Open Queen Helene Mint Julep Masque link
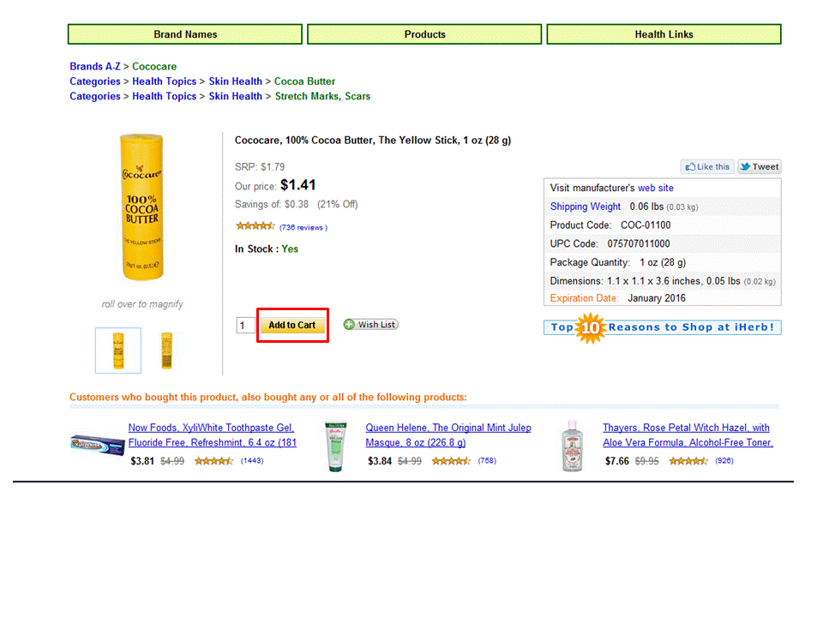The image size is (823, 617). coord(448,435)
